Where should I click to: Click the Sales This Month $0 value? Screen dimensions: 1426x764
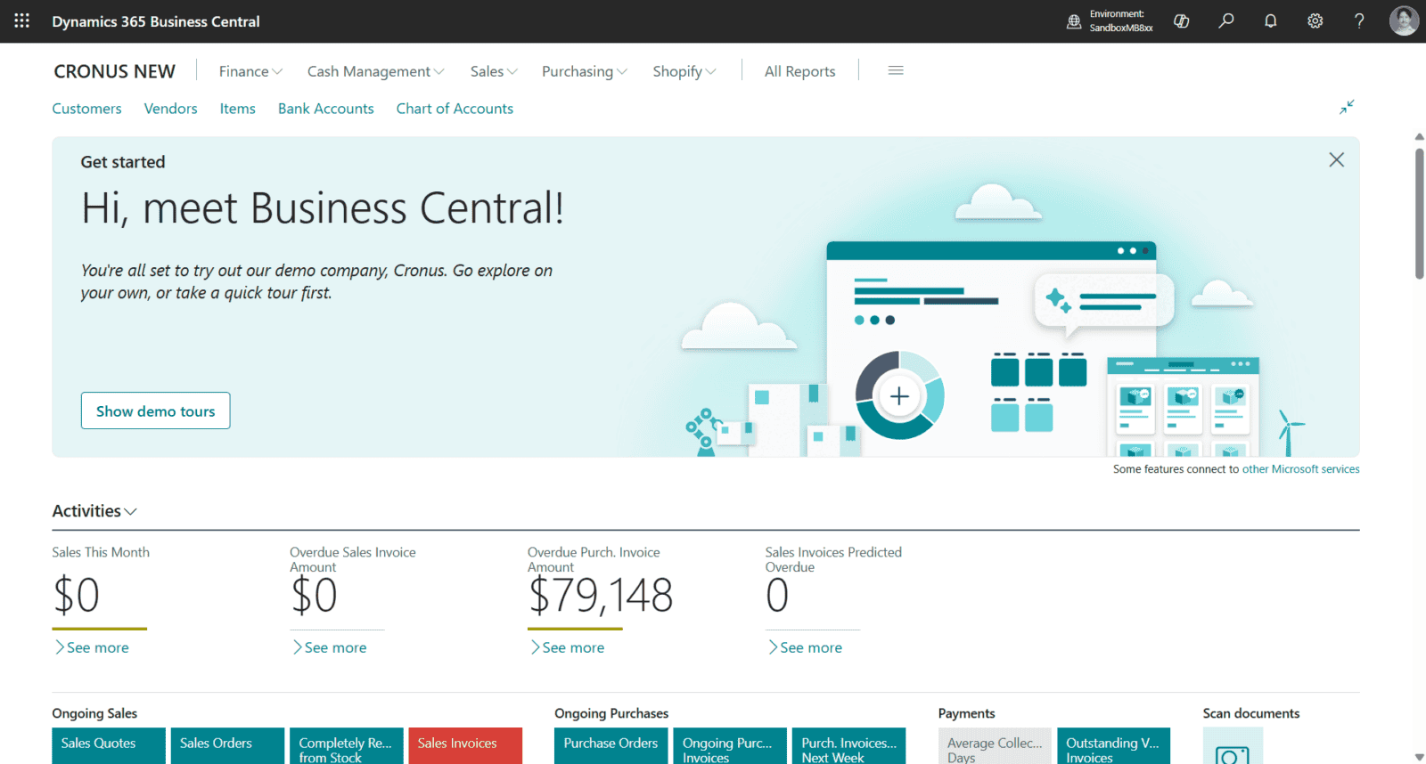coord(77,595)
